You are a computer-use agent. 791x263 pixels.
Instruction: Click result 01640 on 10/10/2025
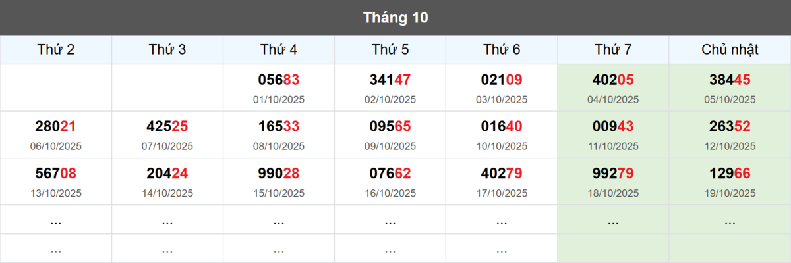coord(502,126)
